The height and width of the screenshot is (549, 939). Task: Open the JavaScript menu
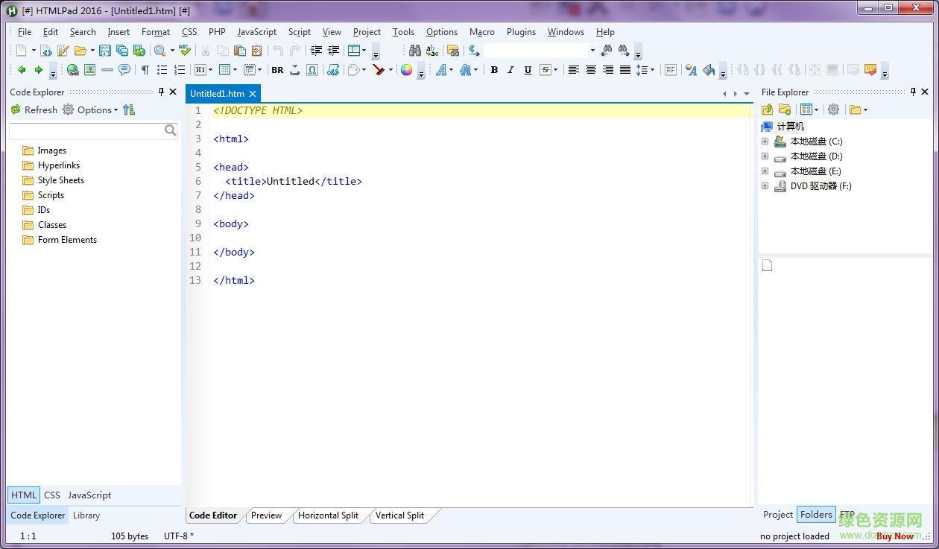[256, 32]
